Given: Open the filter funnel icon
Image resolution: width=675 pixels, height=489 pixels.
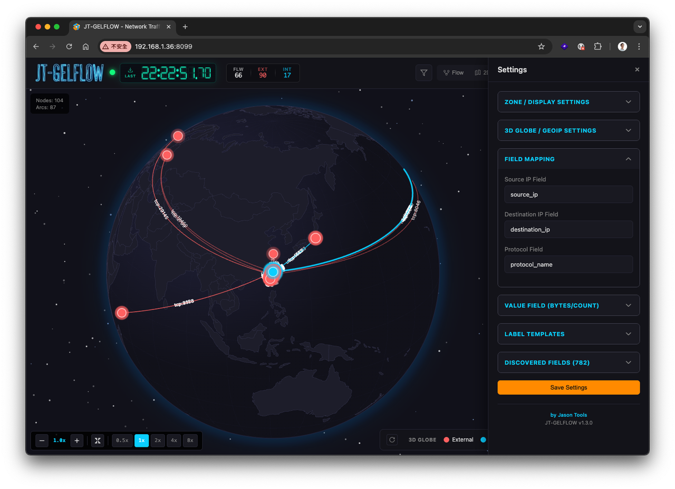Looking at the screenshot, I should (424, 73).
